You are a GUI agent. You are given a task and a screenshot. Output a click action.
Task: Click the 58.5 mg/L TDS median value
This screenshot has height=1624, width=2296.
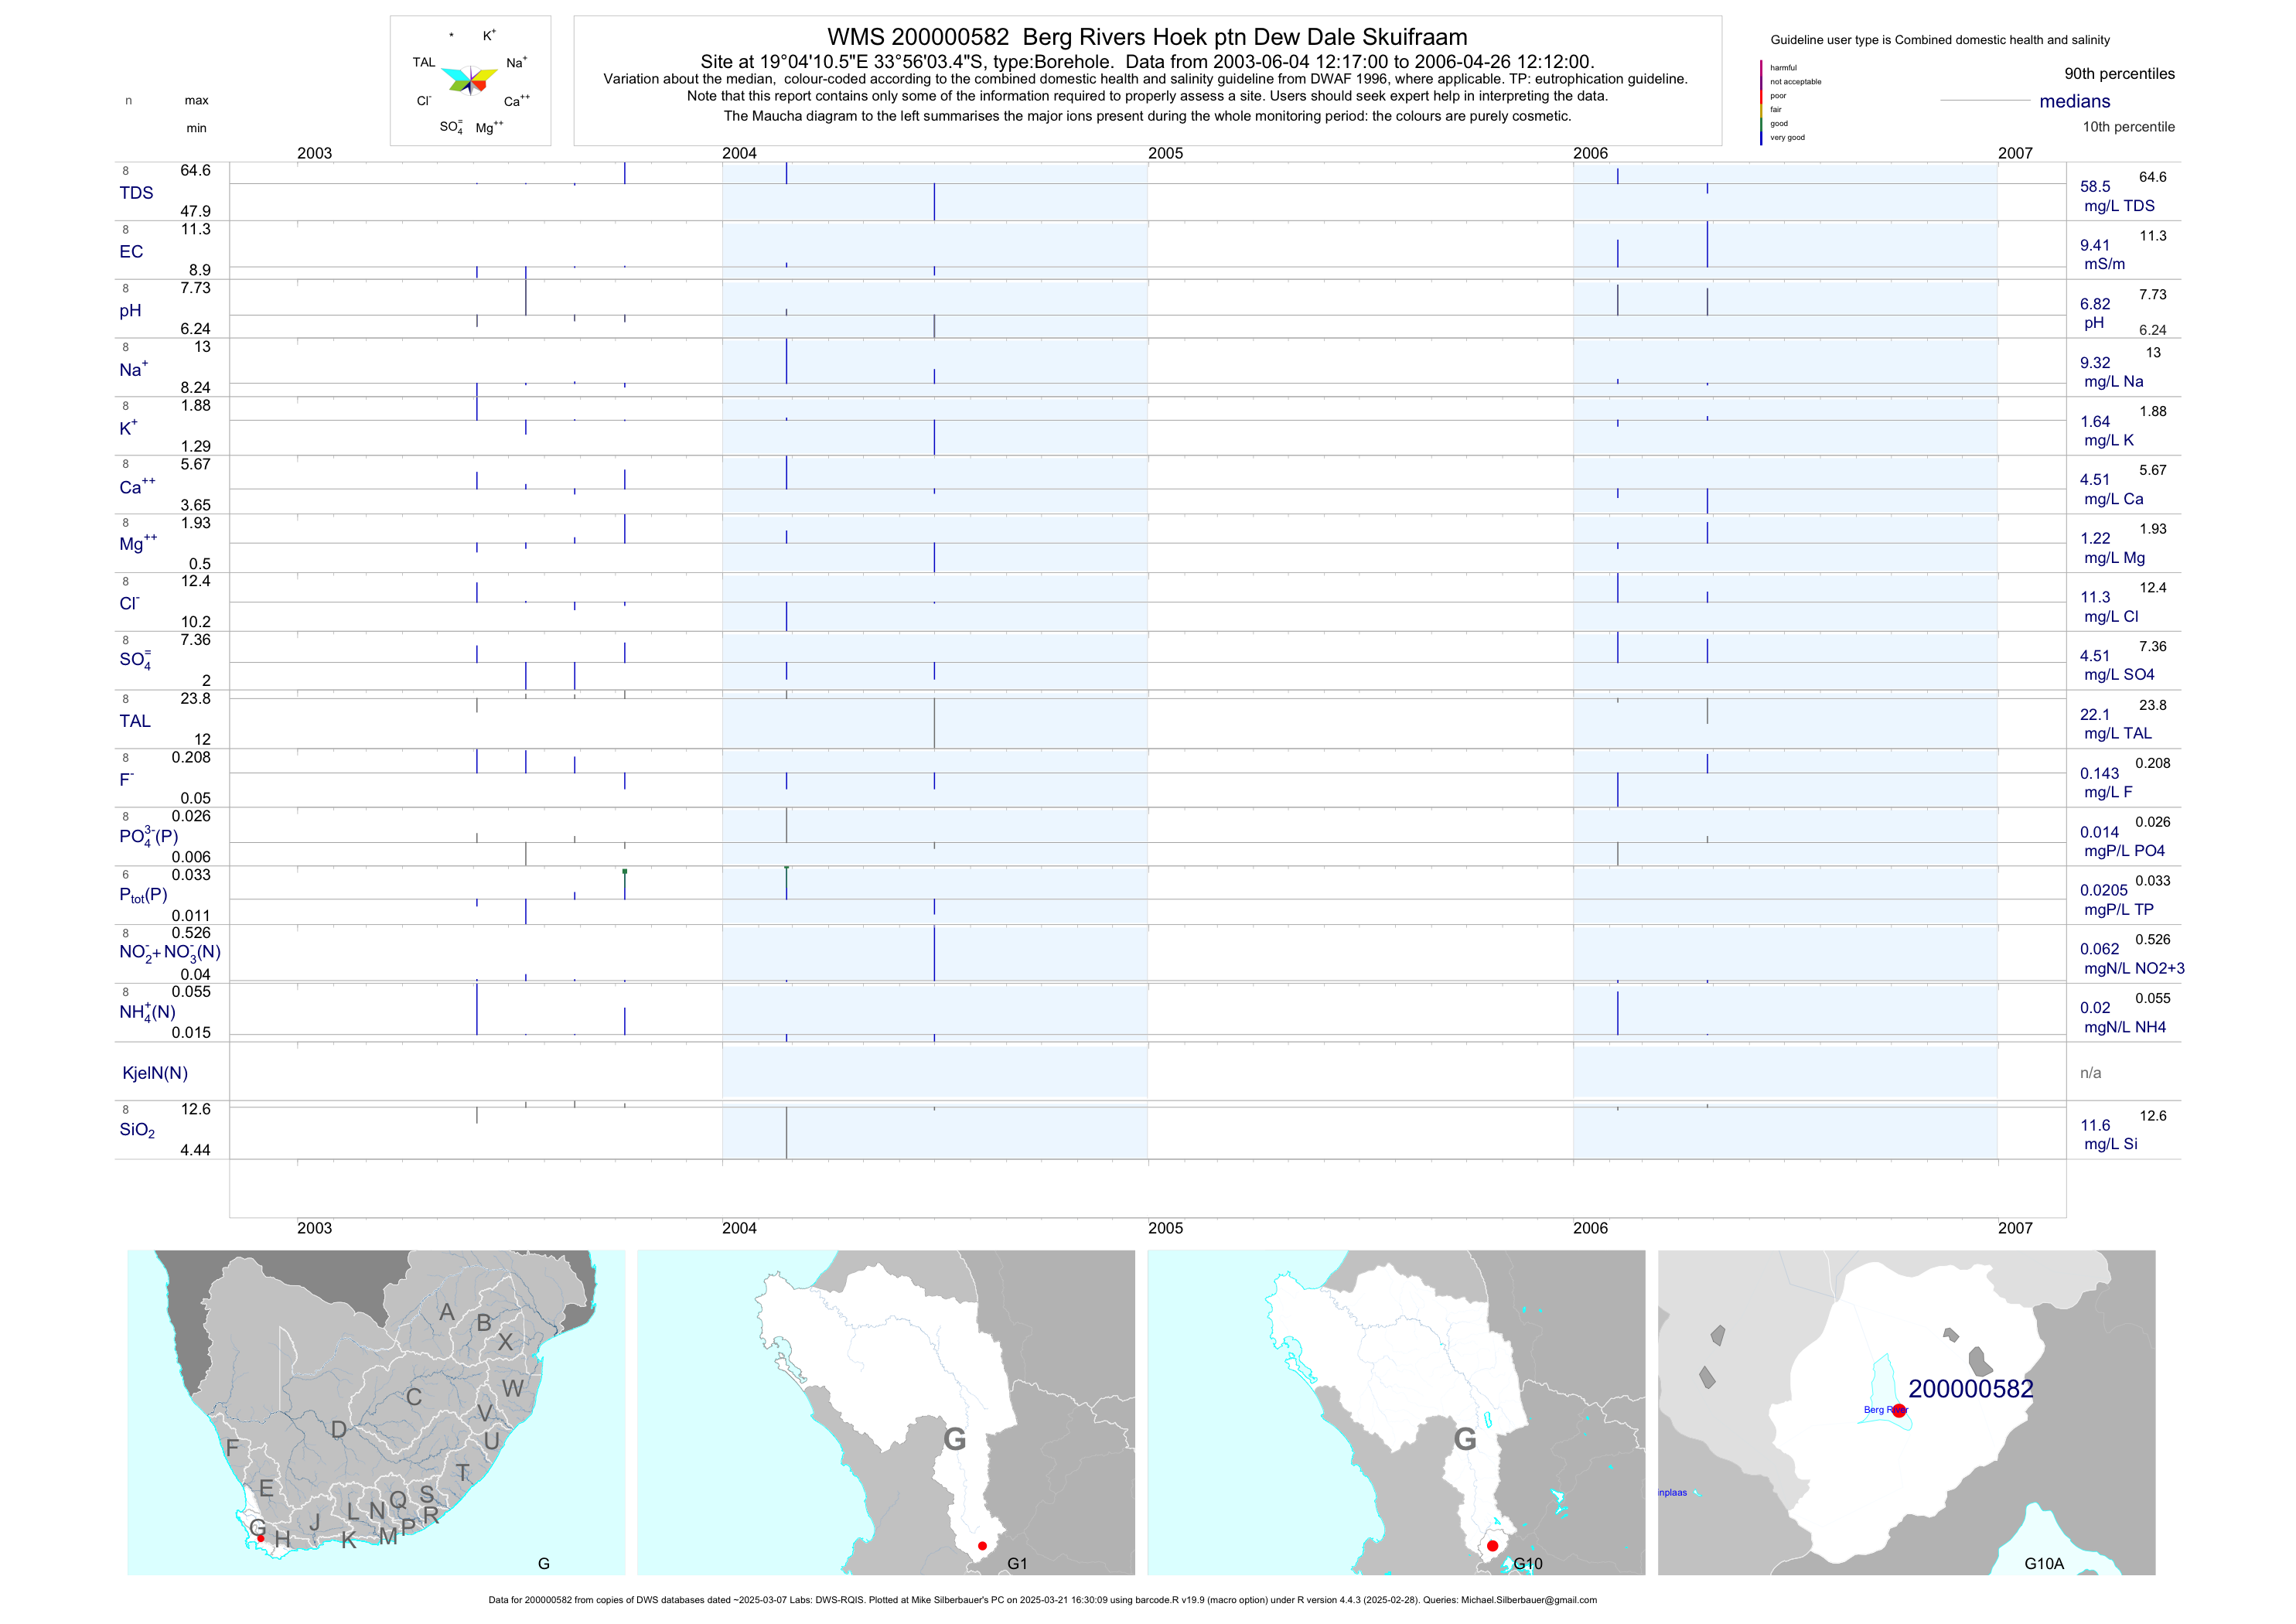click(2096, 187)
